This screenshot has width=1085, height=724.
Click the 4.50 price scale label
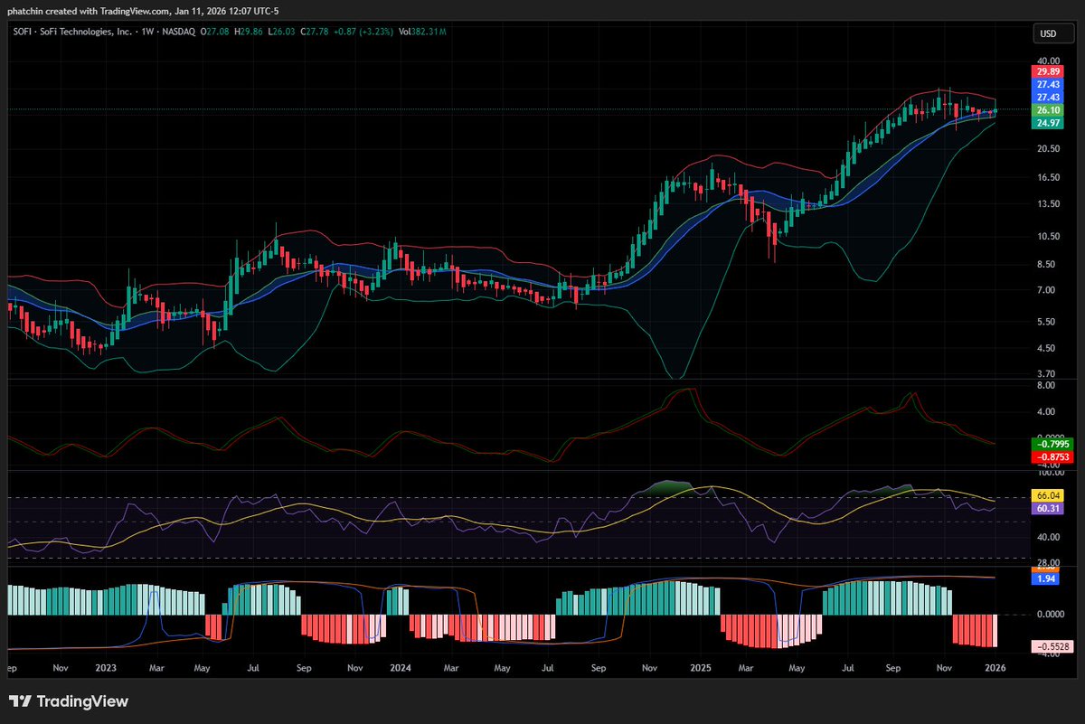pos(1048,348)
